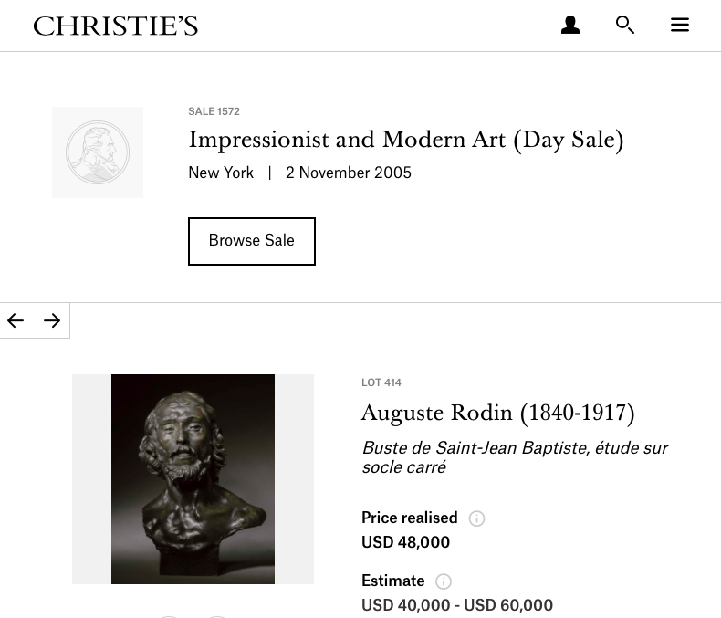Click the 2 November 2005 date
This screenshot has height=618, width=721.
349,173
